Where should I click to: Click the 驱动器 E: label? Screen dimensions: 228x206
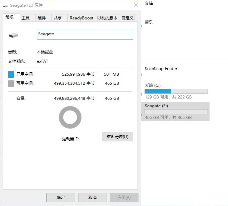tap(70, 139)
